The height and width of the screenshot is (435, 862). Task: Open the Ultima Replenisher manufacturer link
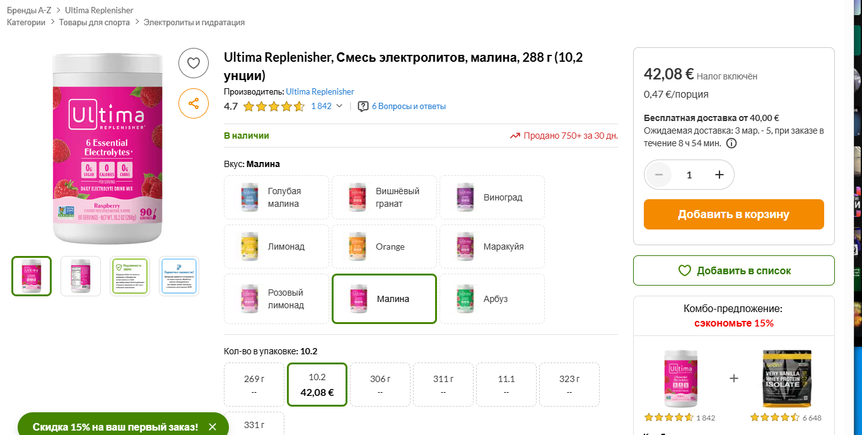click(320, 91)
